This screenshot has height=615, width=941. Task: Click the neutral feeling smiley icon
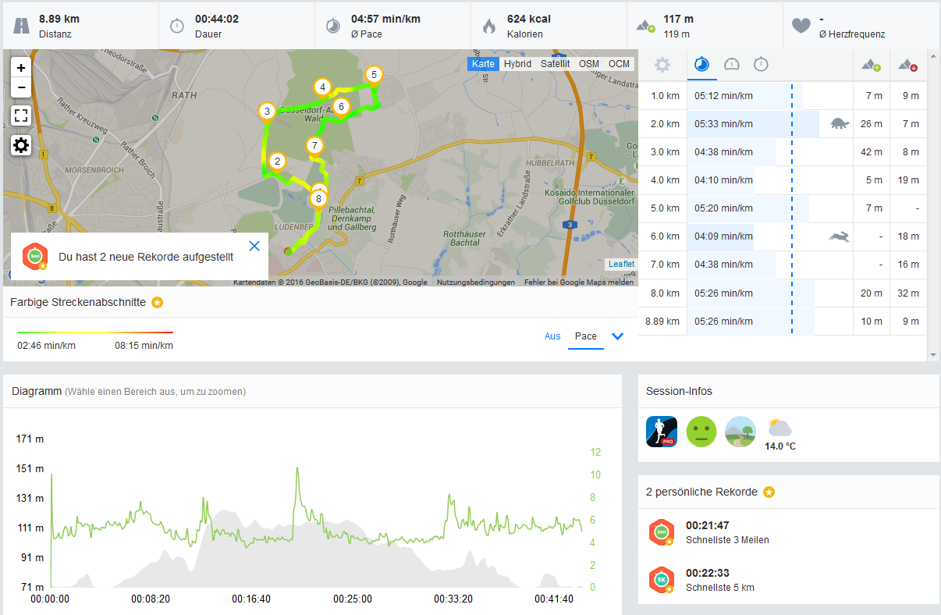point(701,432)
